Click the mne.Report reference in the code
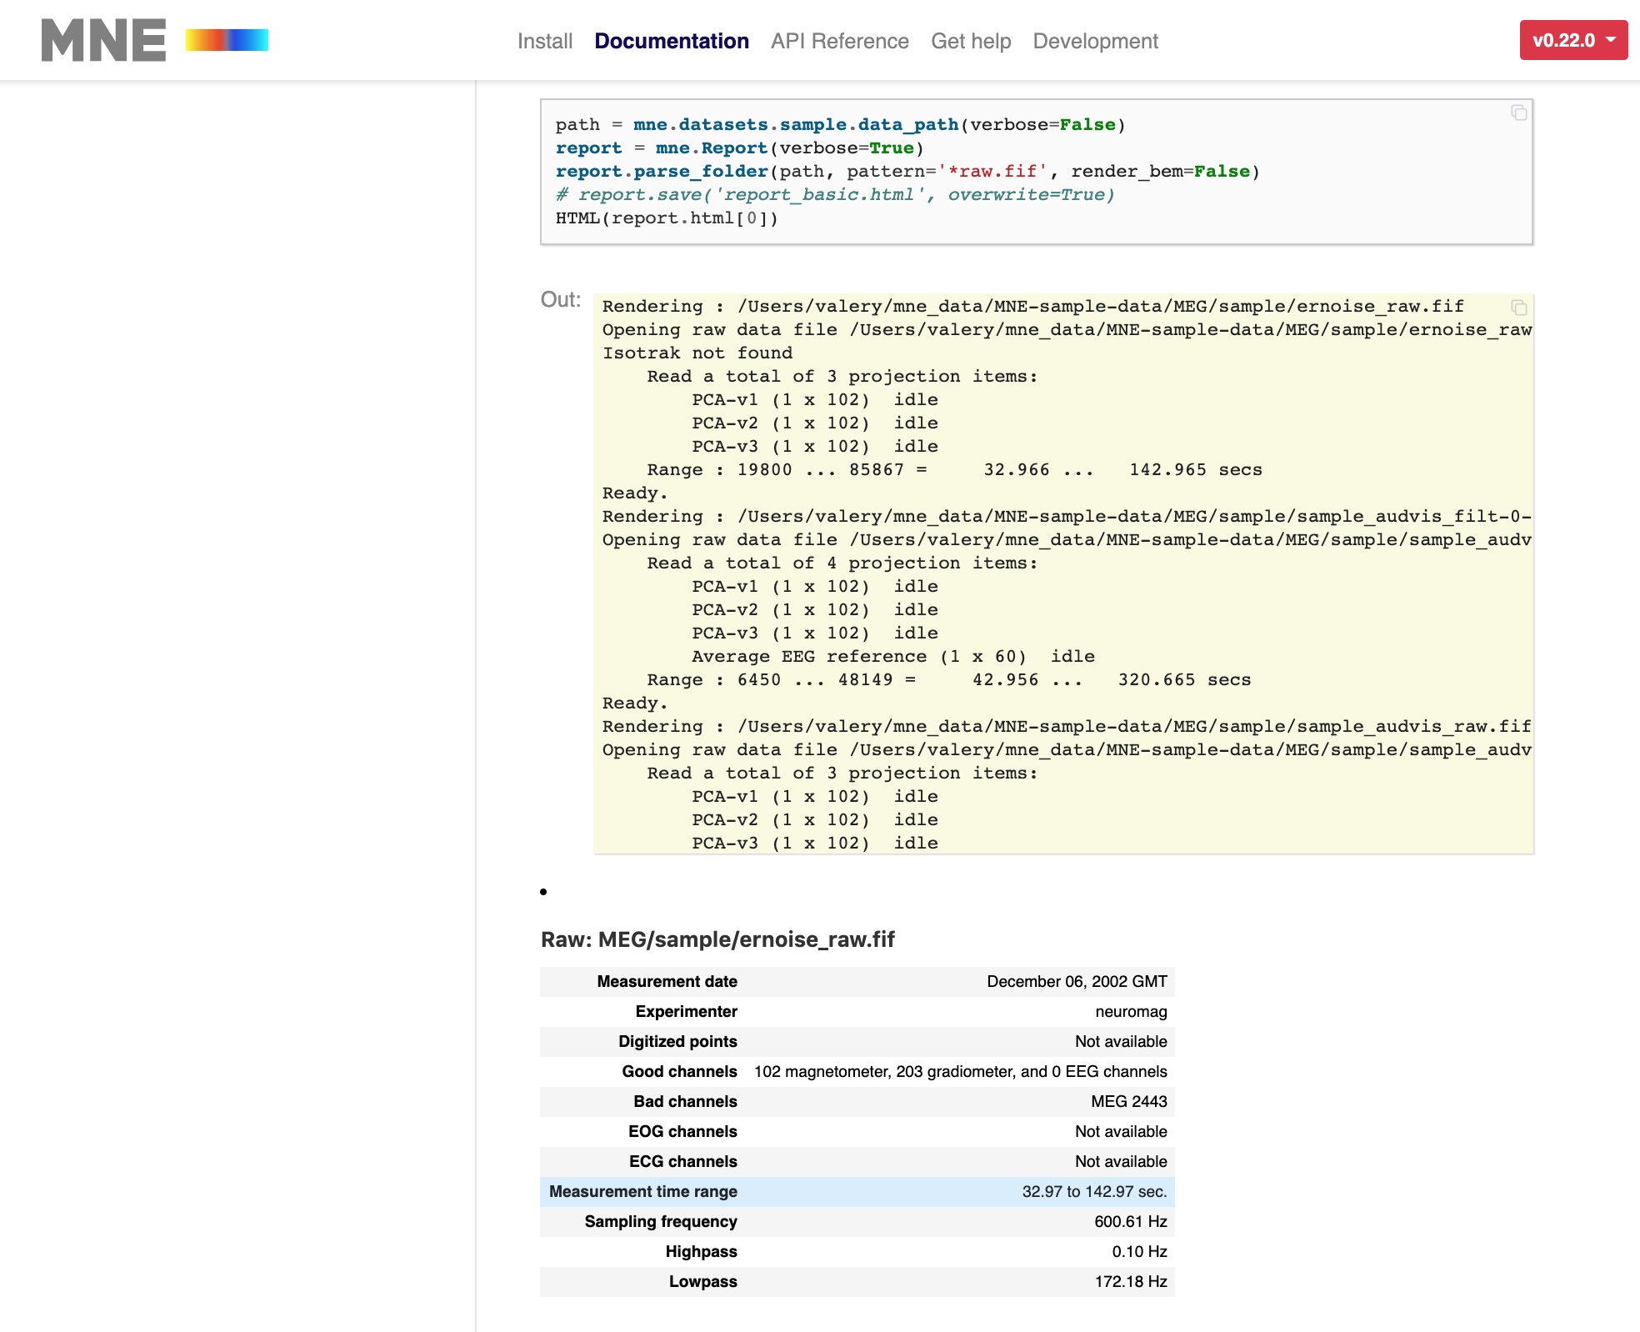Viewport: 1640px width, 1332px height. pyautogui.click(x=711, y=148)
